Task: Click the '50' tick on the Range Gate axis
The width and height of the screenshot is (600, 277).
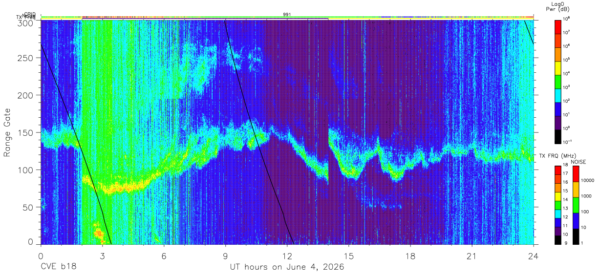Action: [x=29, y=207]
